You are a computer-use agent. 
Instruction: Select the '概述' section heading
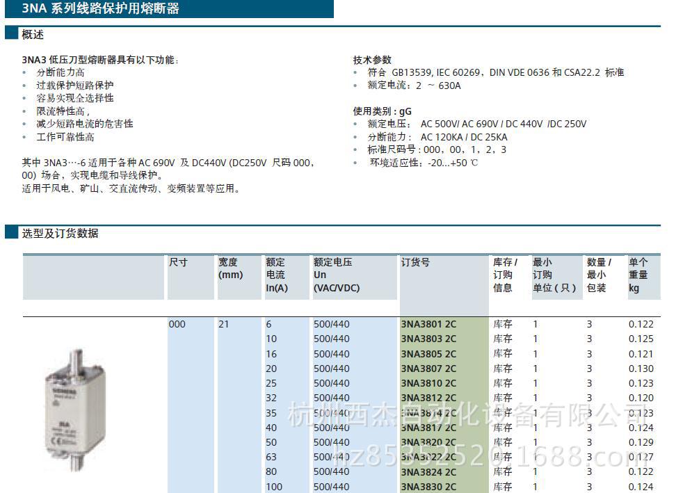coord(33,35)
